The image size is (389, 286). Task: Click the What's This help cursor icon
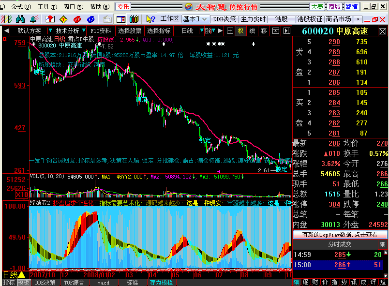click(x=150, y=19)
